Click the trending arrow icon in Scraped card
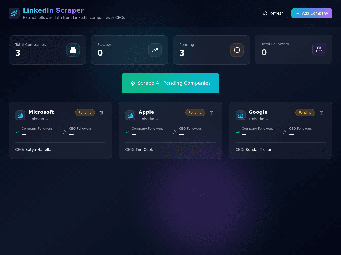 (155, 50)
